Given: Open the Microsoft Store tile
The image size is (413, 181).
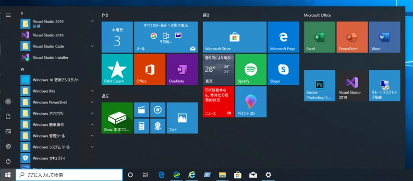Looking at the screenshot, I should tap(235, 37).
